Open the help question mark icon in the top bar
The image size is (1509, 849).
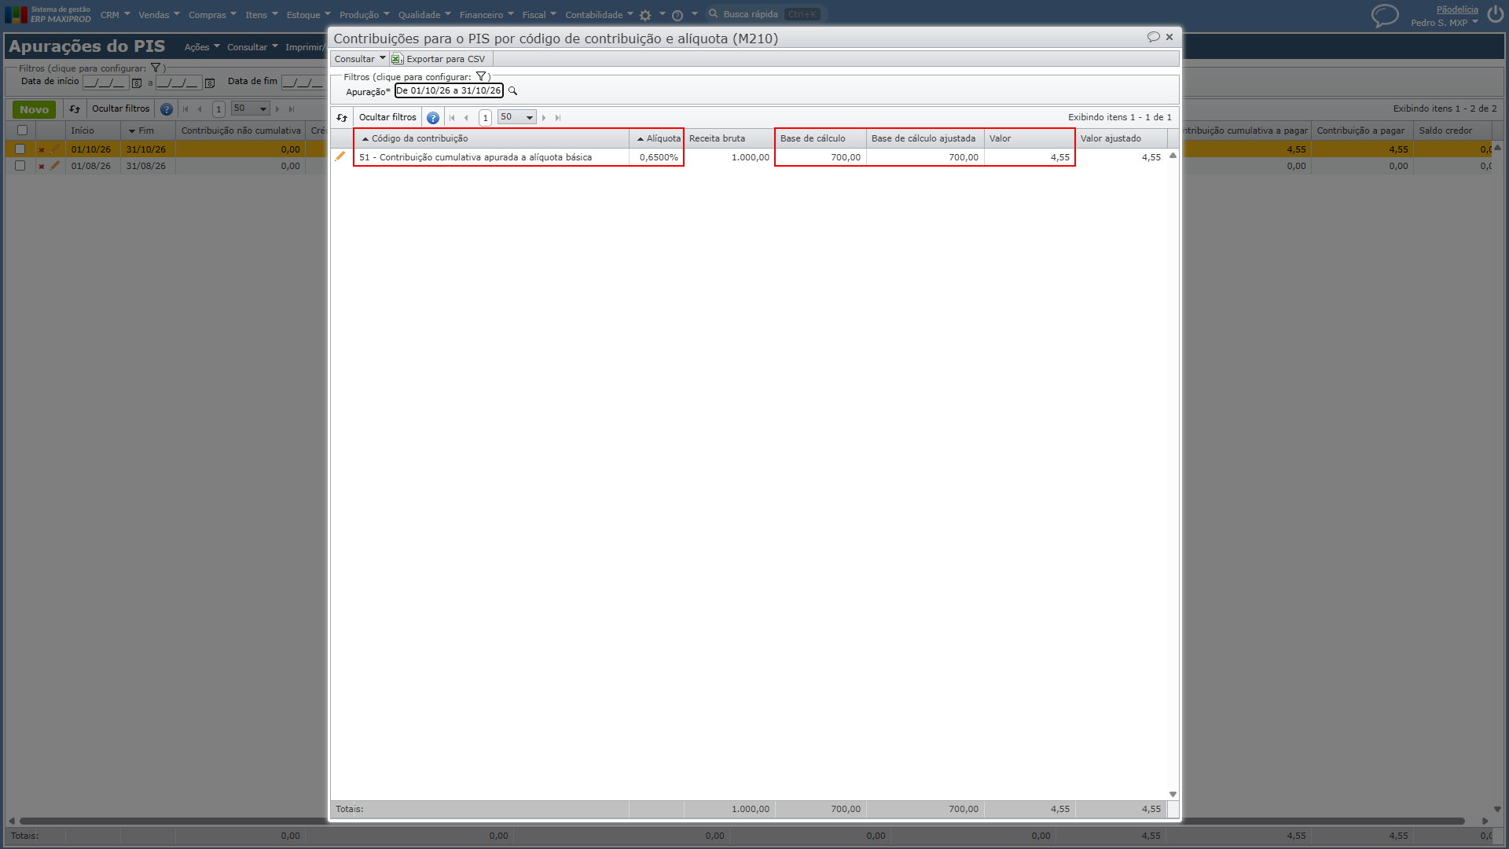tap(677, 15)
